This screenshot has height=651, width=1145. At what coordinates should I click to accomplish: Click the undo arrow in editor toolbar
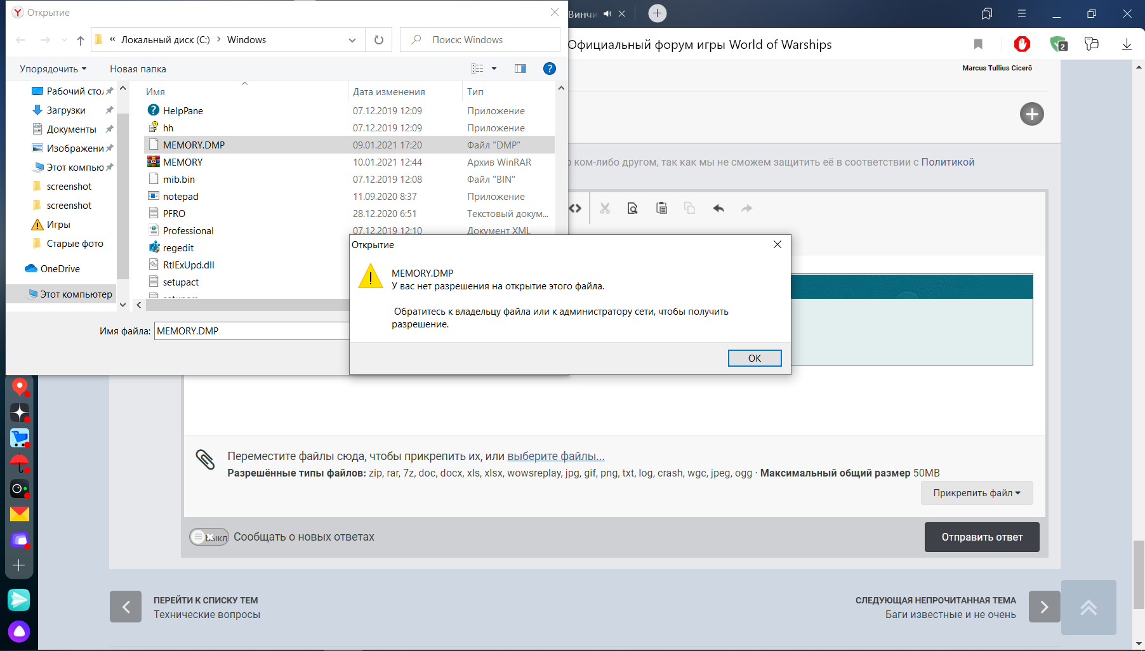point(718,208)
